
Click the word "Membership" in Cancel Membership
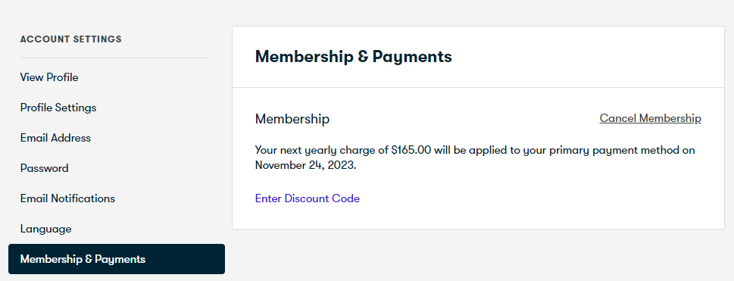tap(670, 118)
